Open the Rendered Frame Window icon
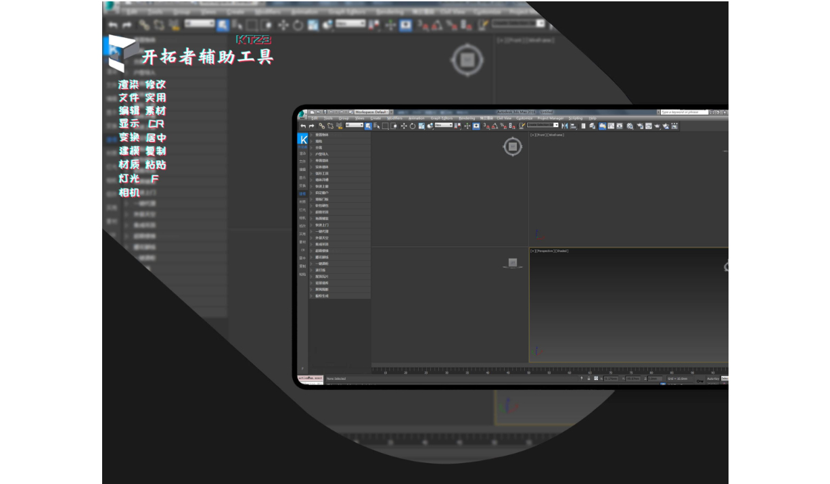Viewport: 830px width, 484px height. pyautogui.click(x=649, y=126)
